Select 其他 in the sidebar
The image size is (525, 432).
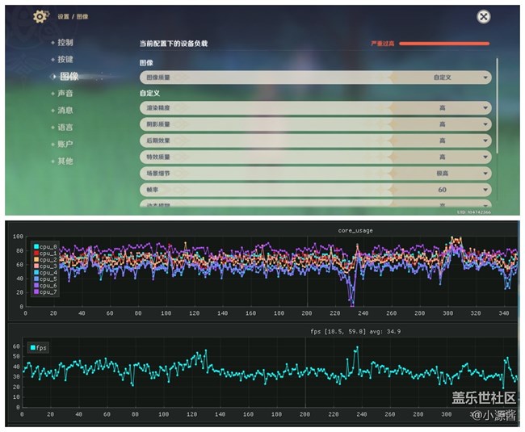(x=65, y=161)
